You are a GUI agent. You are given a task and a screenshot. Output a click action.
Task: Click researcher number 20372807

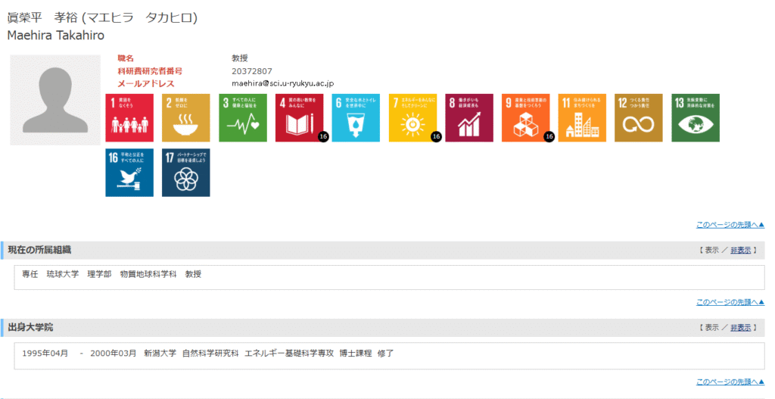click(x=251, y=71)
